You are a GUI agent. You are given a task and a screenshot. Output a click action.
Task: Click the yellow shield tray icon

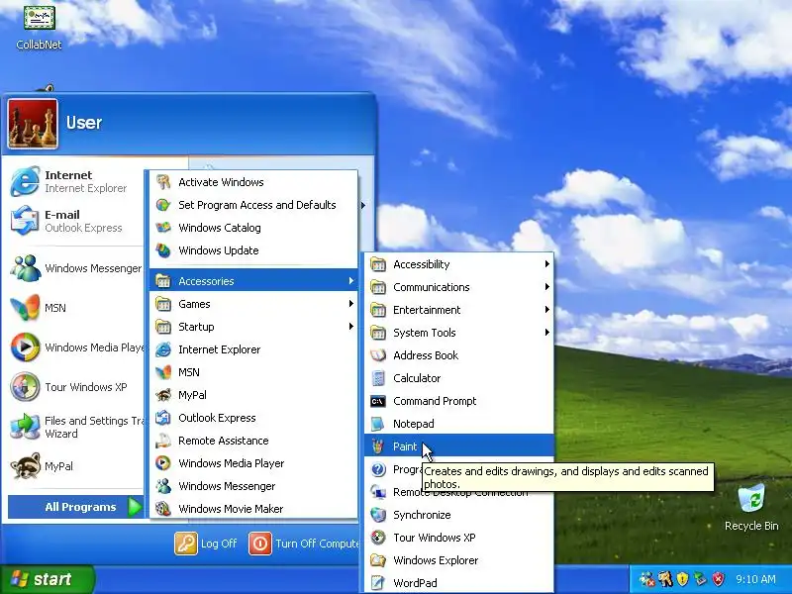682,579
